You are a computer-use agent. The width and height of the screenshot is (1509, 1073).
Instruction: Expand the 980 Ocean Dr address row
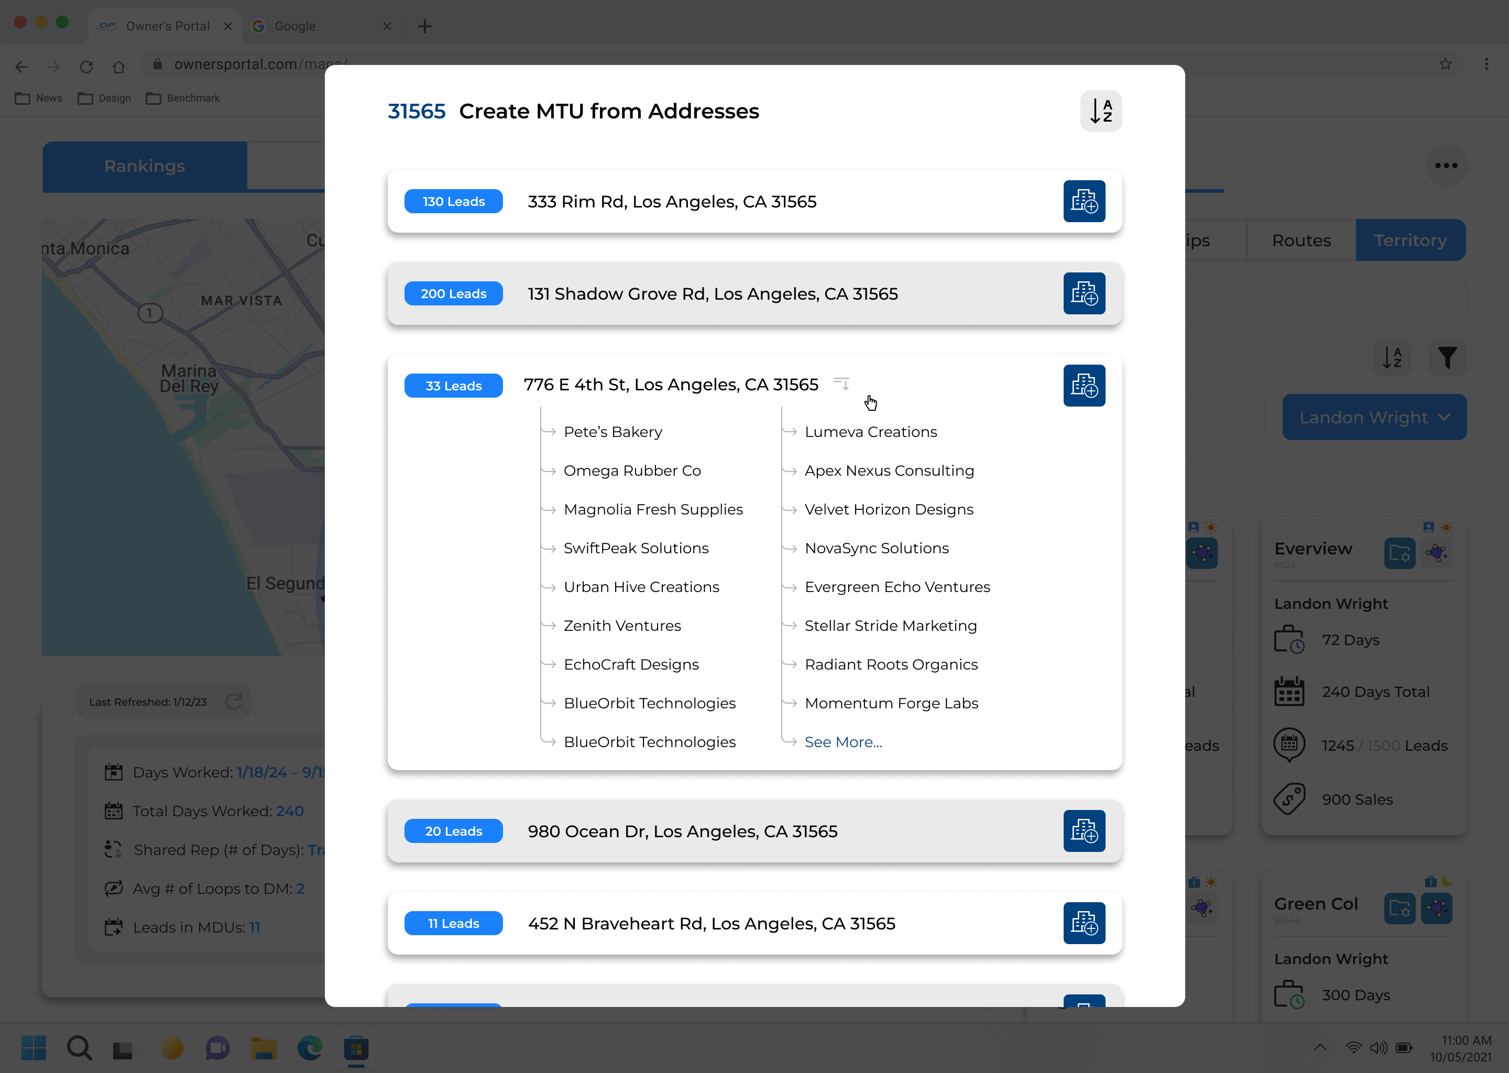[682, 831]
